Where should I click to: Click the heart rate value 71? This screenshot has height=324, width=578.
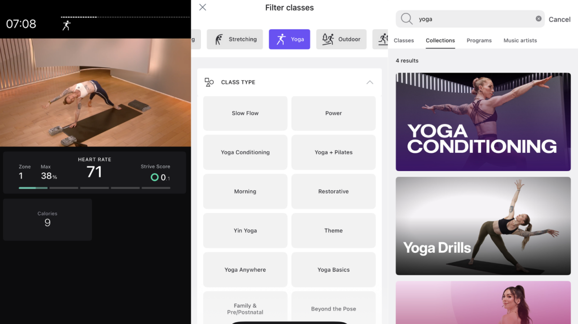pos(94,172)
